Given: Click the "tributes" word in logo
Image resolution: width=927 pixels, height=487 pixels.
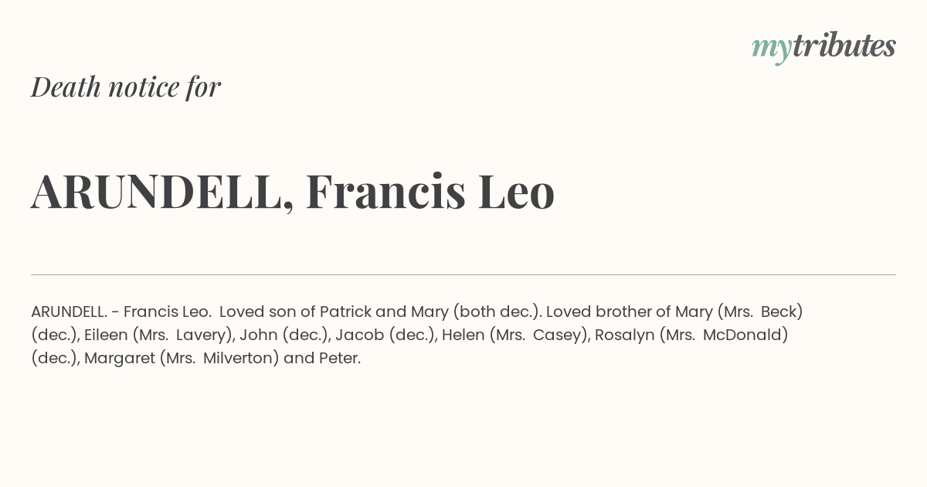Looking at the screenshot, I should [844, 46].
